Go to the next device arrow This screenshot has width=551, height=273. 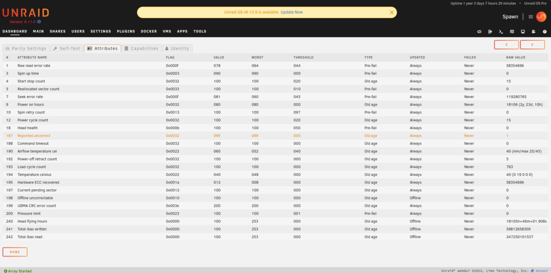(x=532, y=45)
